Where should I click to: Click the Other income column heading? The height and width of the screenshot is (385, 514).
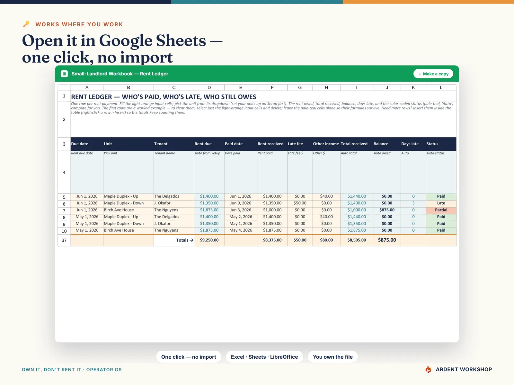coord(326,144)
